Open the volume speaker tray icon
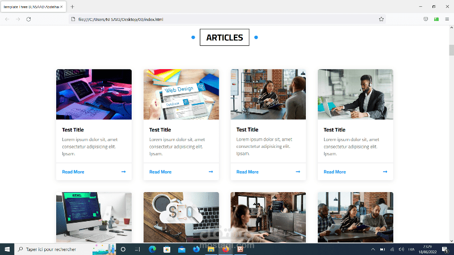The image size is (454, 255). pyautogui.click(x=401, y=249)
